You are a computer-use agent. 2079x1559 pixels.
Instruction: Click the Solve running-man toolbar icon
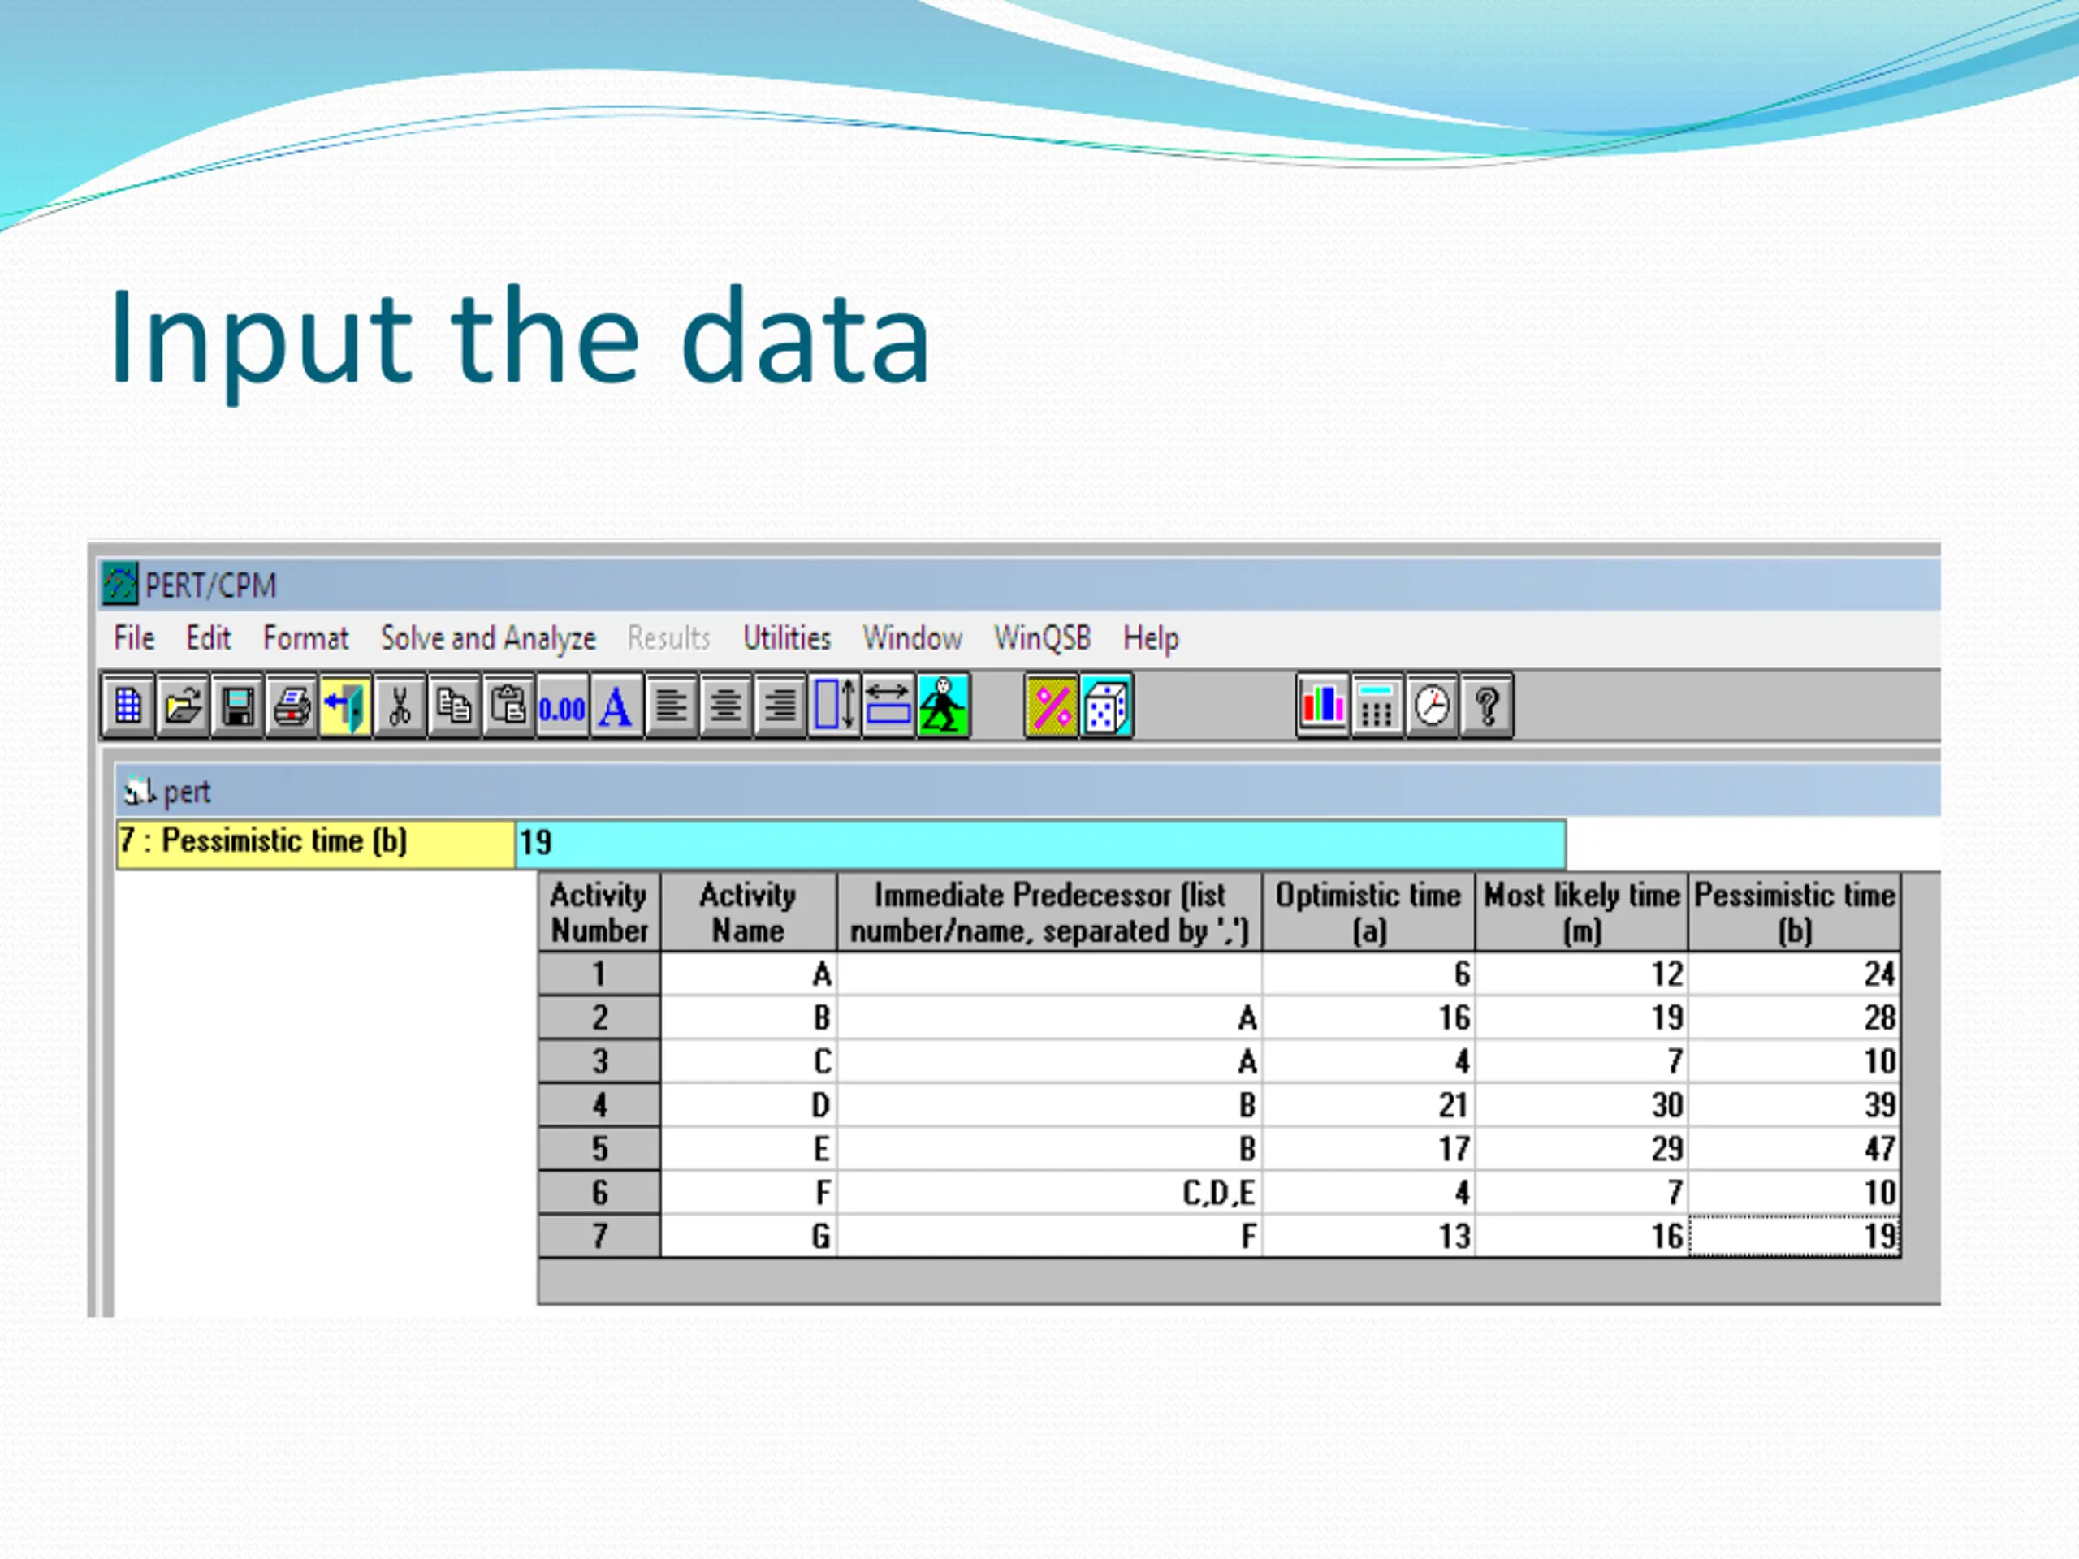coord(944,706)
